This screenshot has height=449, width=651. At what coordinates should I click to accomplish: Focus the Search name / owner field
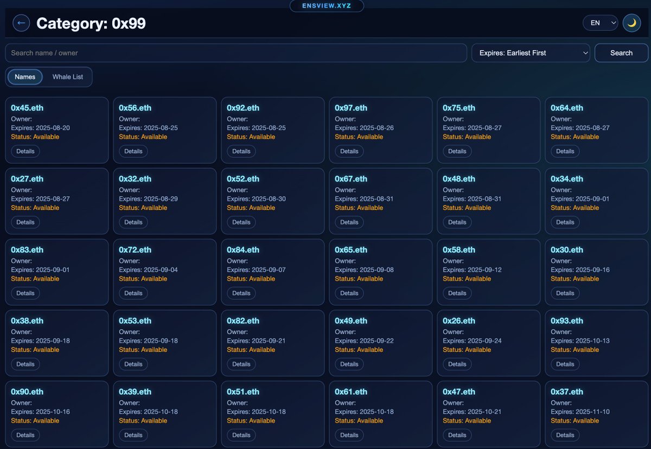(x=236, y=53)
